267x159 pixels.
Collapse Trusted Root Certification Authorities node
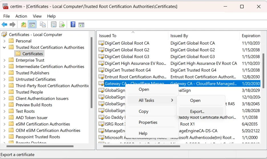(5, 47)
